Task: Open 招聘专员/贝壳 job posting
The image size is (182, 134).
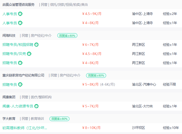Action: (14, 54)
